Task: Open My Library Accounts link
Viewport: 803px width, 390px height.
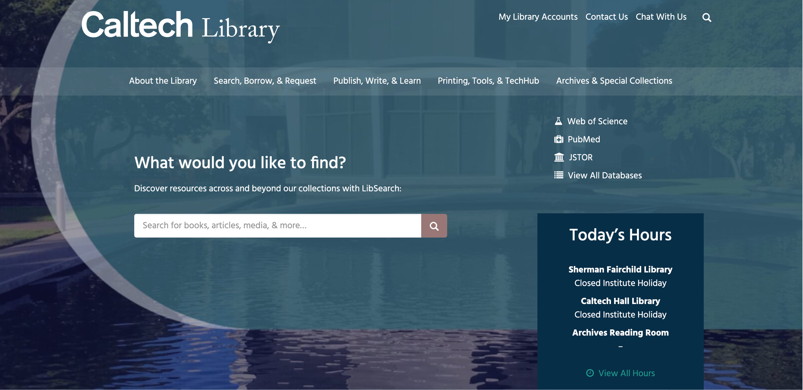Action: coord(538,17)
